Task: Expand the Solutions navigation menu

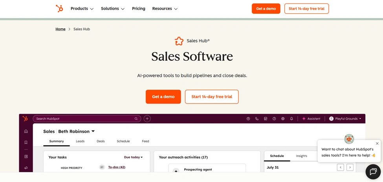Action: (x=113, y=9)
